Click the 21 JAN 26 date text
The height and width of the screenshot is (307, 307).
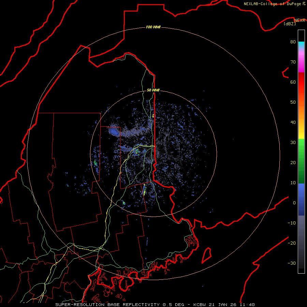click(x=223, y=305)
